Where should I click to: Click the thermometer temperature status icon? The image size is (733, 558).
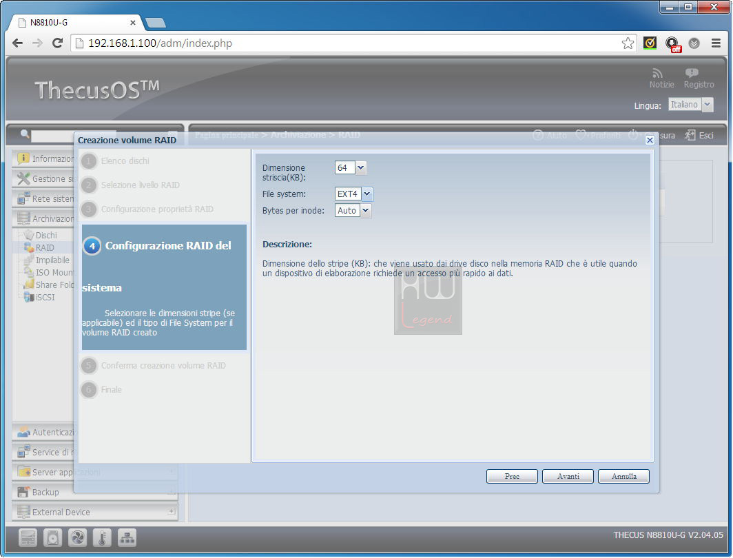pyautogui.click(x=102, y=538)
